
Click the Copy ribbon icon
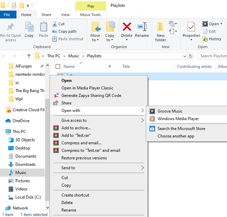tap(29, 27)
